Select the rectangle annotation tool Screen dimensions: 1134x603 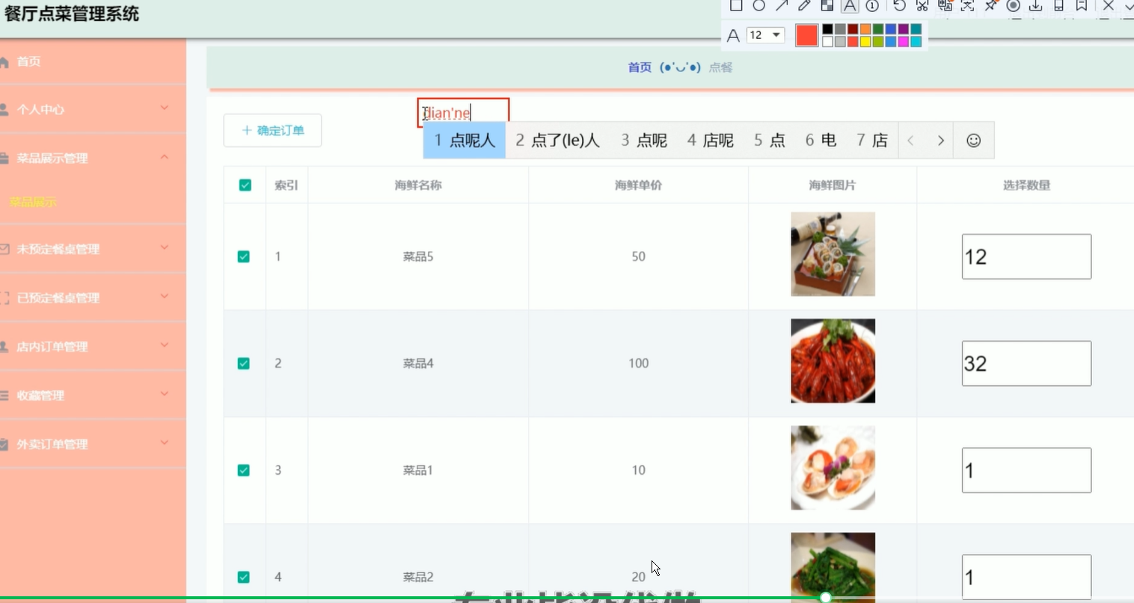pos(736,5)
